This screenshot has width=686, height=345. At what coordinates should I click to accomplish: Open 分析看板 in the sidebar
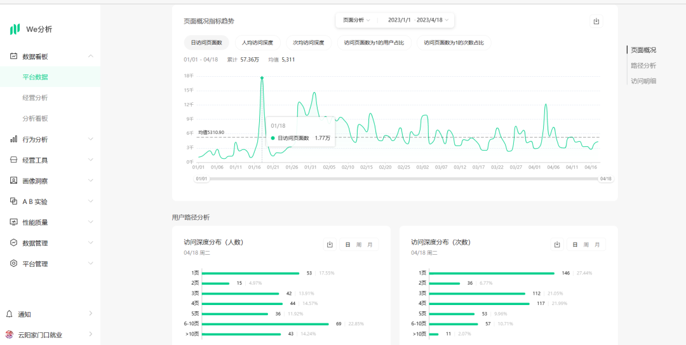35,119
